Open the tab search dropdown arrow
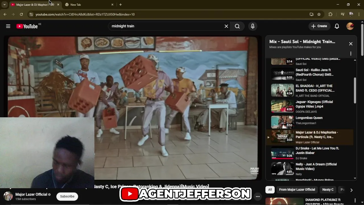The image size is (364, 205). (x=4, y=5)
